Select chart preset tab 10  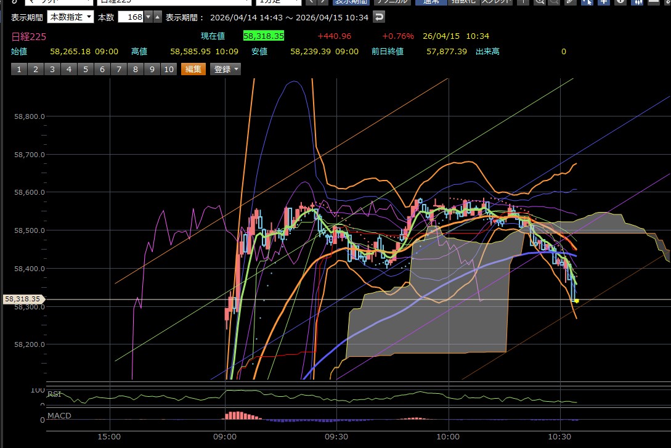(169, 69)
